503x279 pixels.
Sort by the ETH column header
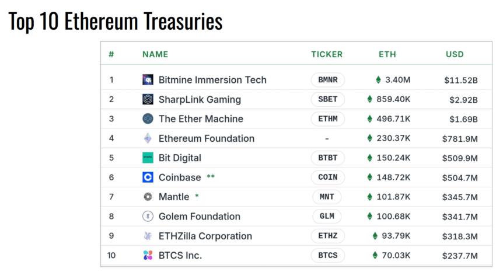(387, 54)
